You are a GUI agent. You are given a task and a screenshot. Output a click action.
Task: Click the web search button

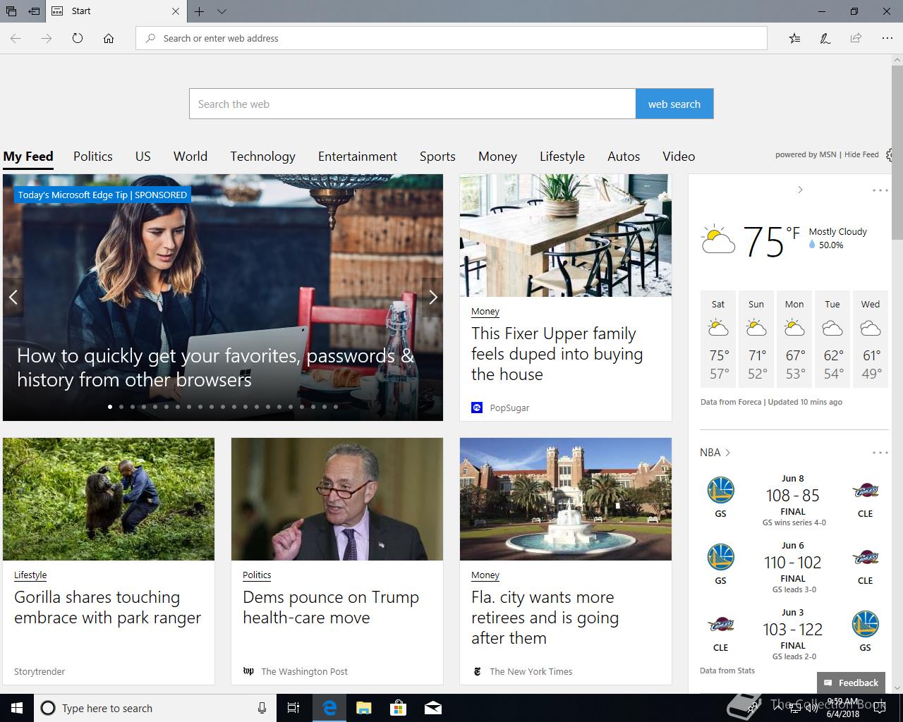click(674, 104)
